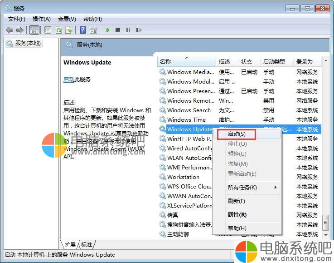Click gear icon of 主动防御 row

pyautogui.click(x=163, y=234)
